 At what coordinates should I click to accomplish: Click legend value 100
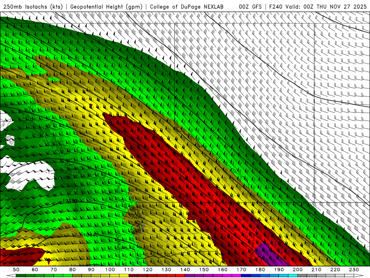pyautogui.click(x=110, y=270)
